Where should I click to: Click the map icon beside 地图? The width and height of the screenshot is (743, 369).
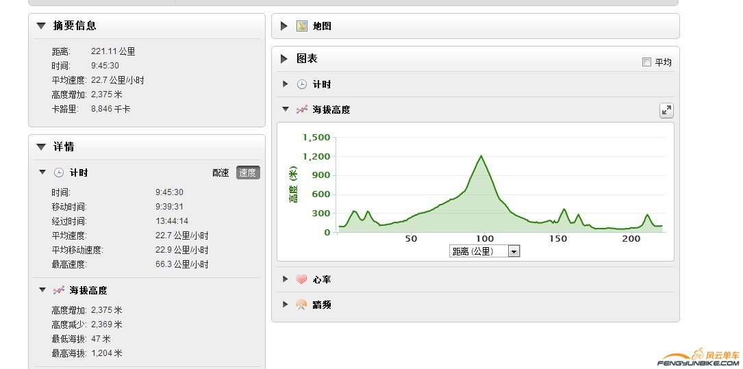(302, 26)
